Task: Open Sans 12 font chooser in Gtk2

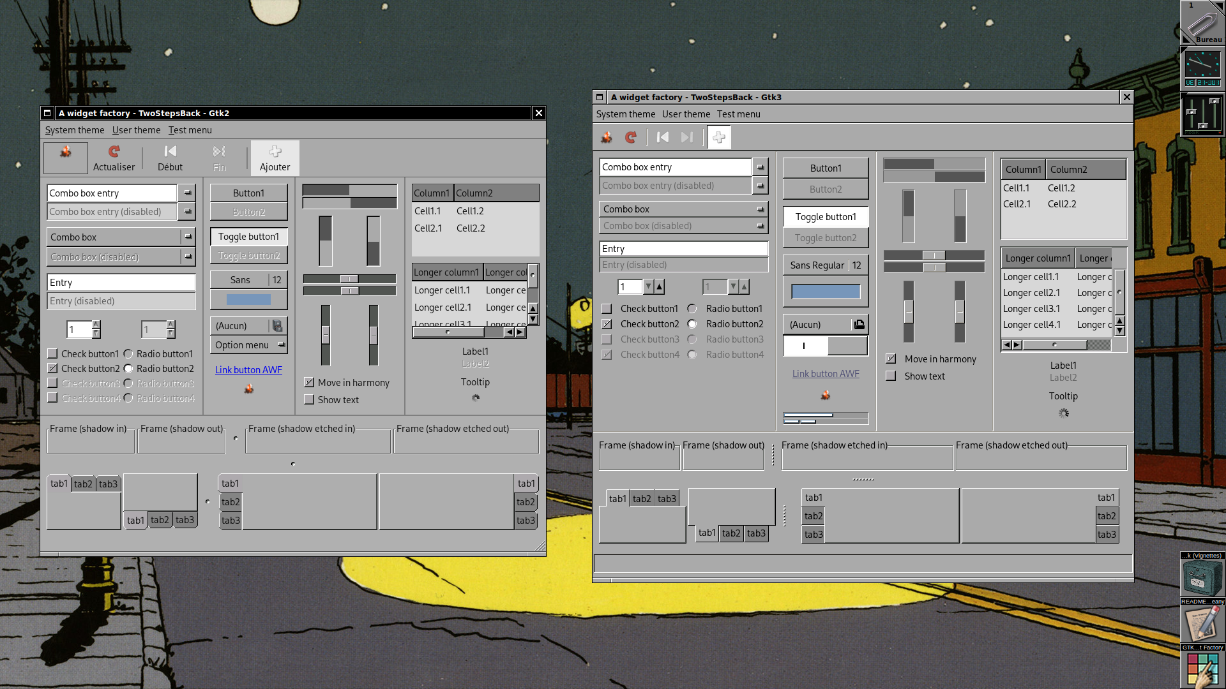Action: click(x=249, y=280)
